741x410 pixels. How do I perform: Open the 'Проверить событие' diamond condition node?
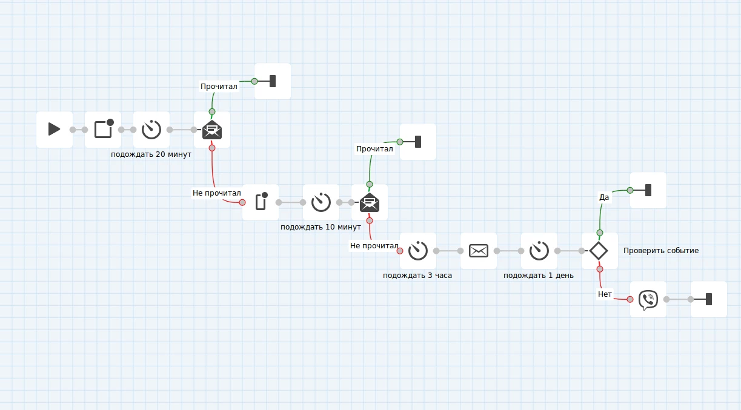[599, 250]
